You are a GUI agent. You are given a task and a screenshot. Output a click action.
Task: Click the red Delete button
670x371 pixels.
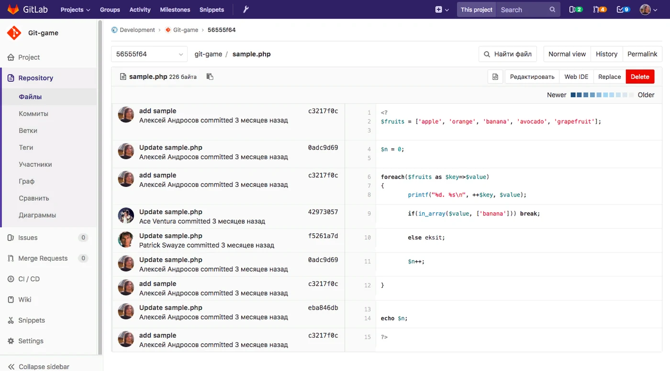[x=640, y=77]
